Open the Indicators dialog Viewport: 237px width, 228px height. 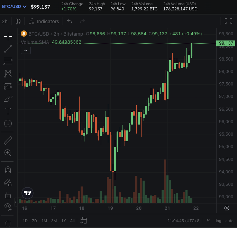pyautogui.click(x=44, y=21)
